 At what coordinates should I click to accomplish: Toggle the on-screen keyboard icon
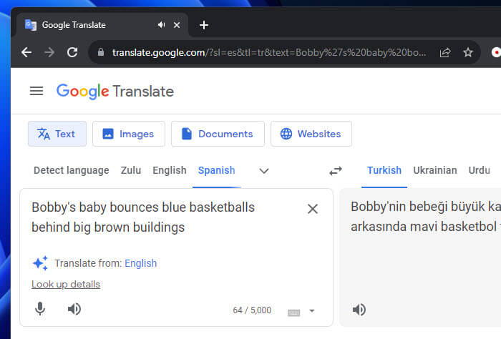coord(293,313)
